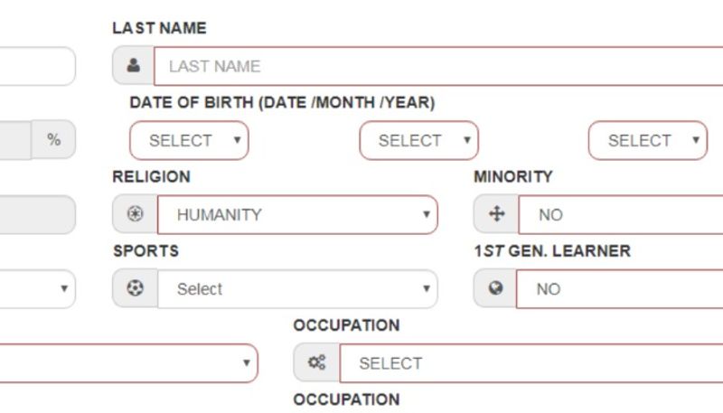Click the percent sign addon
Screen dimensions: 723x413
tap(54, 140)
